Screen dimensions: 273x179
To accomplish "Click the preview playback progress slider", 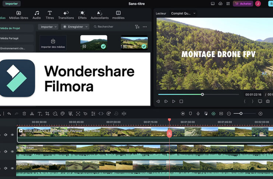I will point(198,94).
